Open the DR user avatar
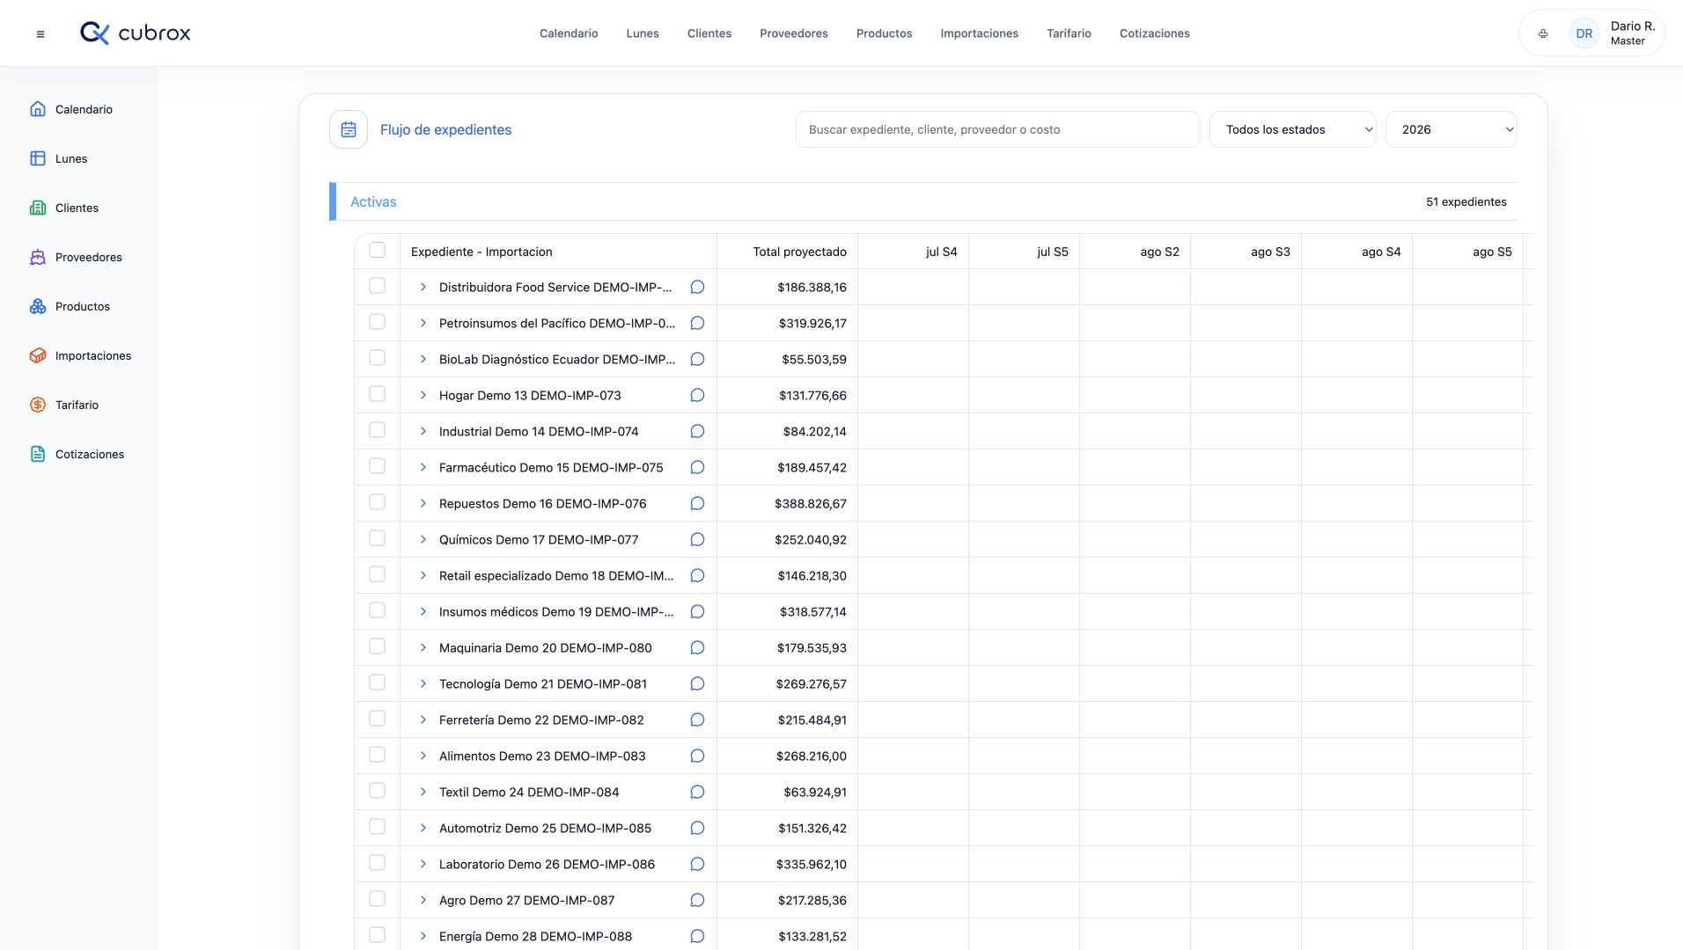Image resolution: width=1683 pixels, height=950 pixels. 1584,34
